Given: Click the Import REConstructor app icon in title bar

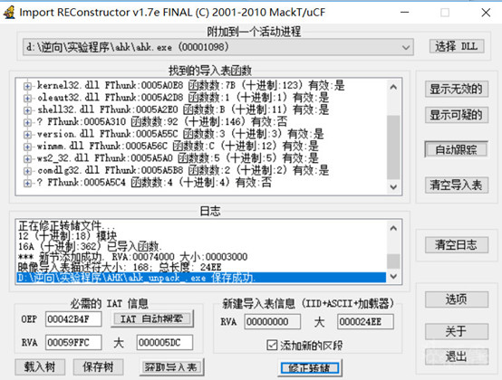Looking at the screenshot, I should click(9, 12).
